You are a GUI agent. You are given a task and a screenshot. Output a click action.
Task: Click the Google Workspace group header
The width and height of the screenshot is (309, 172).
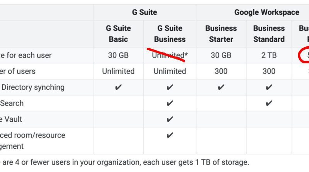point(267,12)
